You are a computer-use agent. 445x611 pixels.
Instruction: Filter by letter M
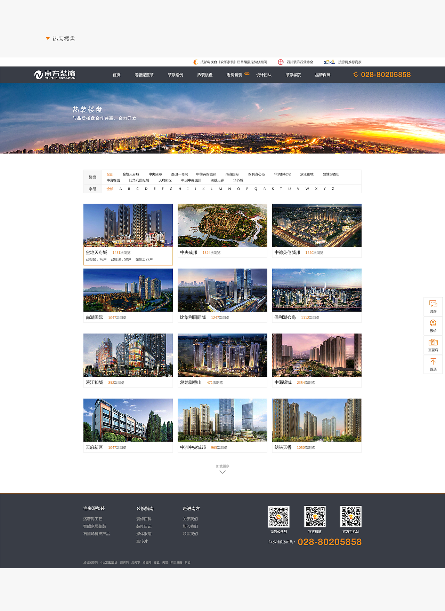point(220,189)
